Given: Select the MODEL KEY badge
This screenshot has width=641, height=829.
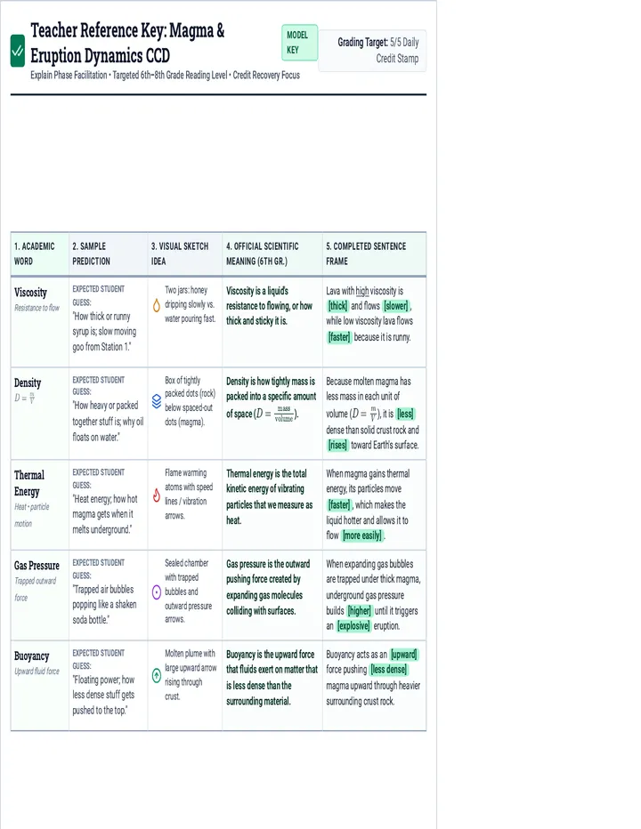Looking at the screenshot, I should pos(300,43).
